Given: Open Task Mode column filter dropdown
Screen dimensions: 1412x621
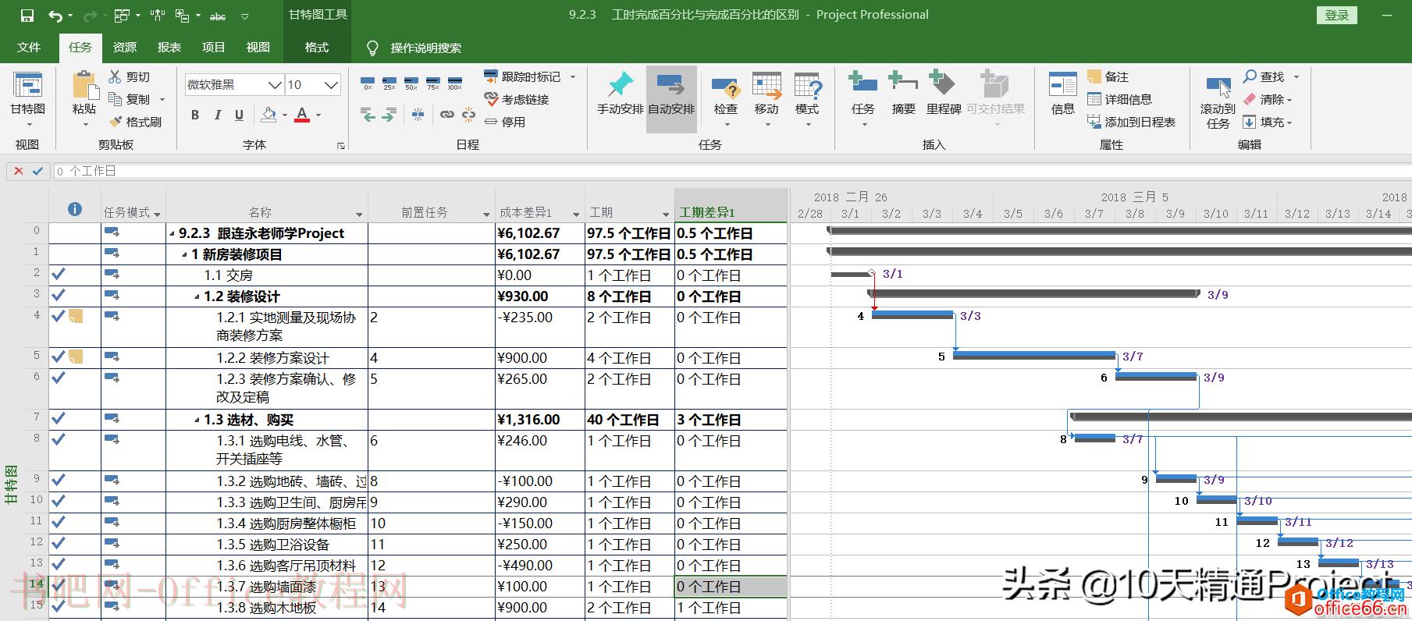Looking at the screenshot, I should coord(157,214).
